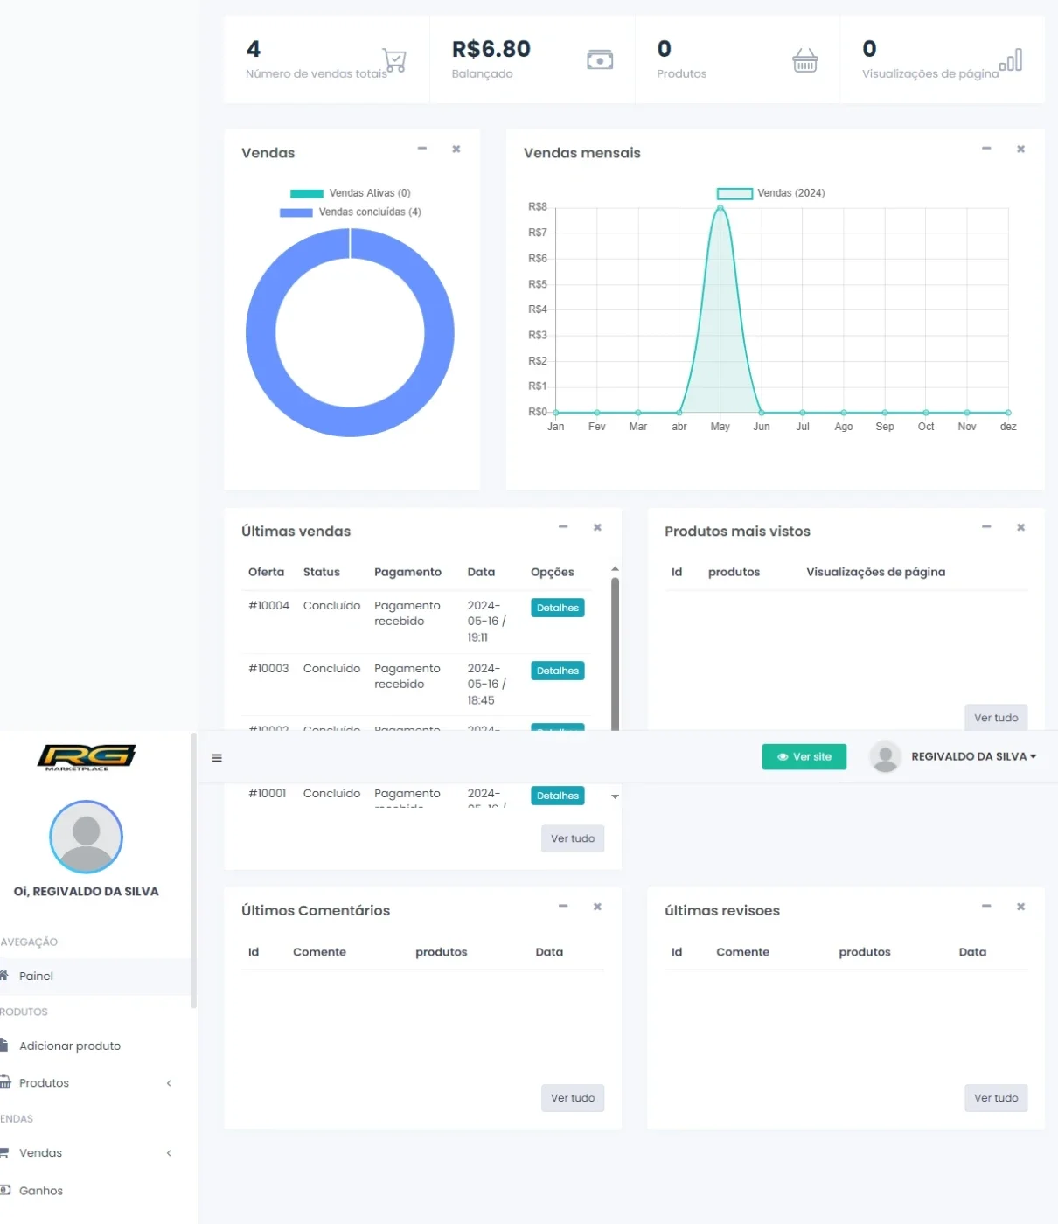This screenshot has width=1058, height=1224.
Task: Open Detalhes for order #10001
Action: (x=557, y=796)
